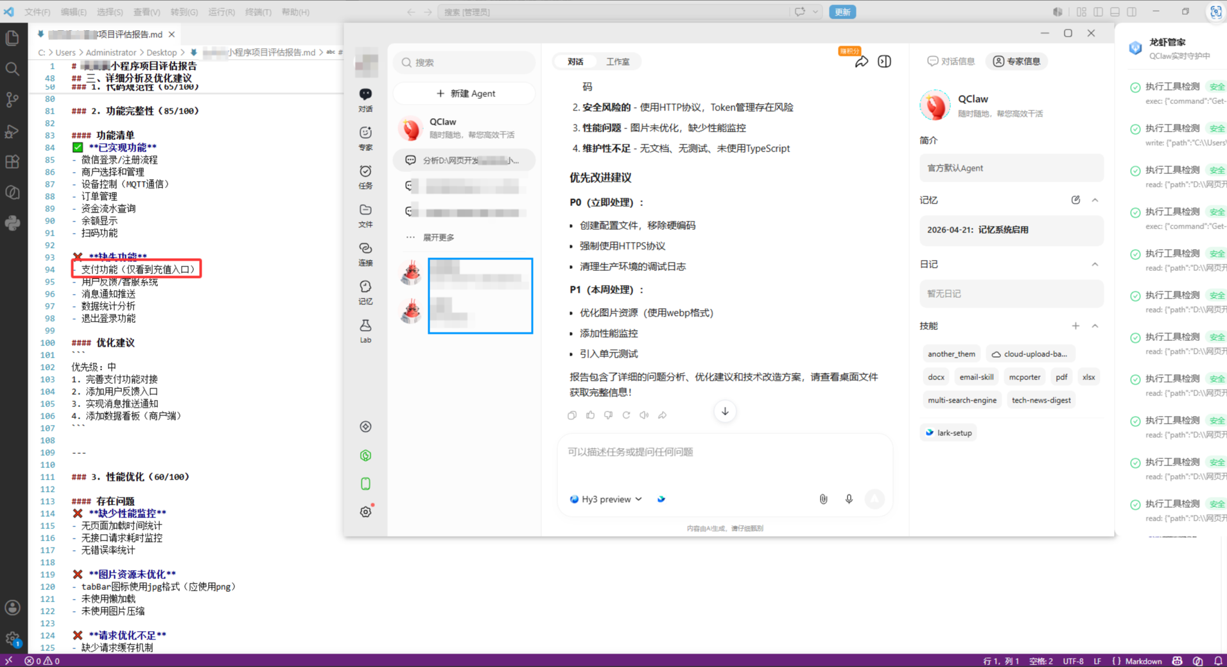The height and width of the screenshot is (667, 1227).
Task: Open the 文件(F) menu in VS Code
Action: tap(37, 12)
